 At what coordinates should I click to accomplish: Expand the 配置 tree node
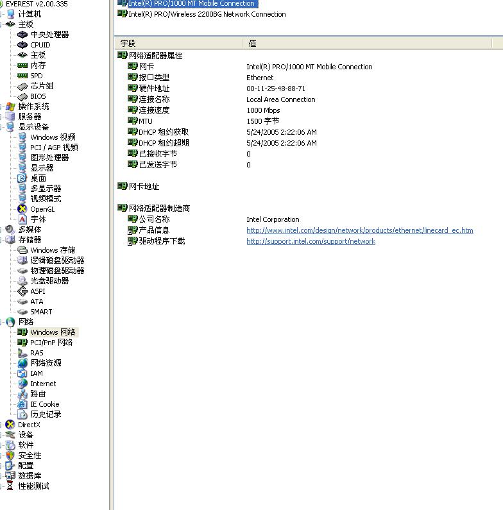click(x=1, y=466)
